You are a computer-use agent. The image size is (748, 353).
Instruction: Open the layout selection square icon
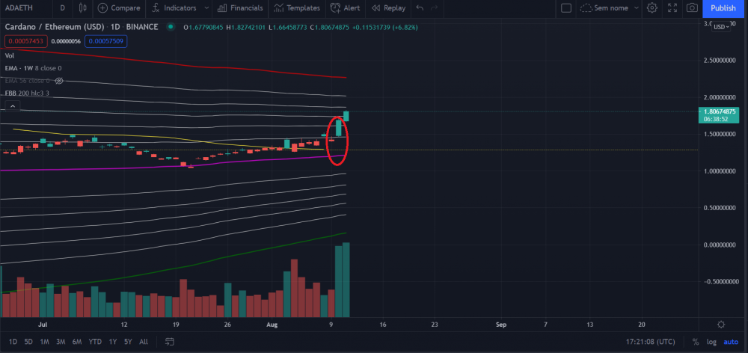[566, 8]
